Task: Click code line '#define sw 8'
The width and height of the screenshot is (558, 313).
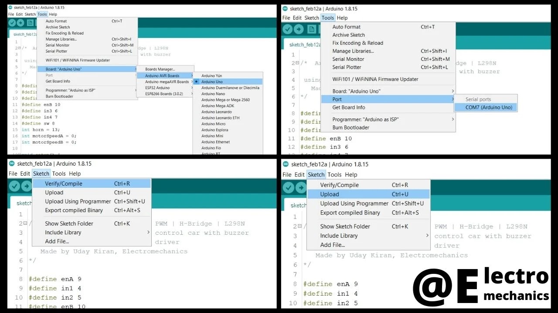Action: [x=38, y=123]
